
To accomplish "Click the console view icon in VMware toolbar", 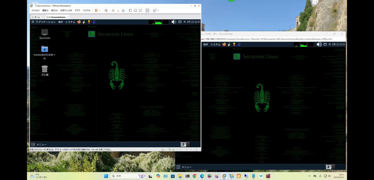I will 147,11.
